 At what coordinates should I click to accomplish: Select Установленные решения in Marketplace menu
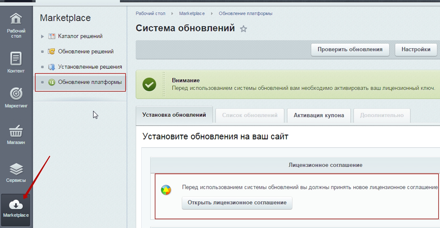tap(90, 67)
